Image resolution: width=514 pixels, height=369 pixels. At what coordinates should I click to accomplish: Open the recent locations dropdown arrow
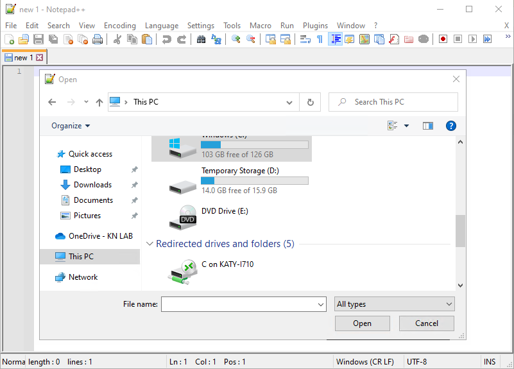click(x=86, y=102)
